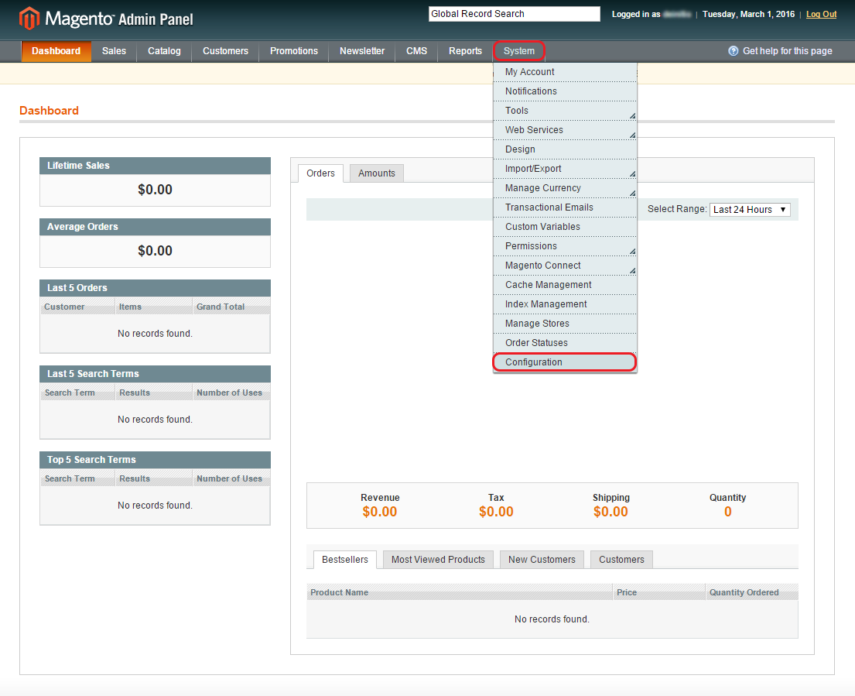Click the Revenue $0.00 value

coord(380,512)
